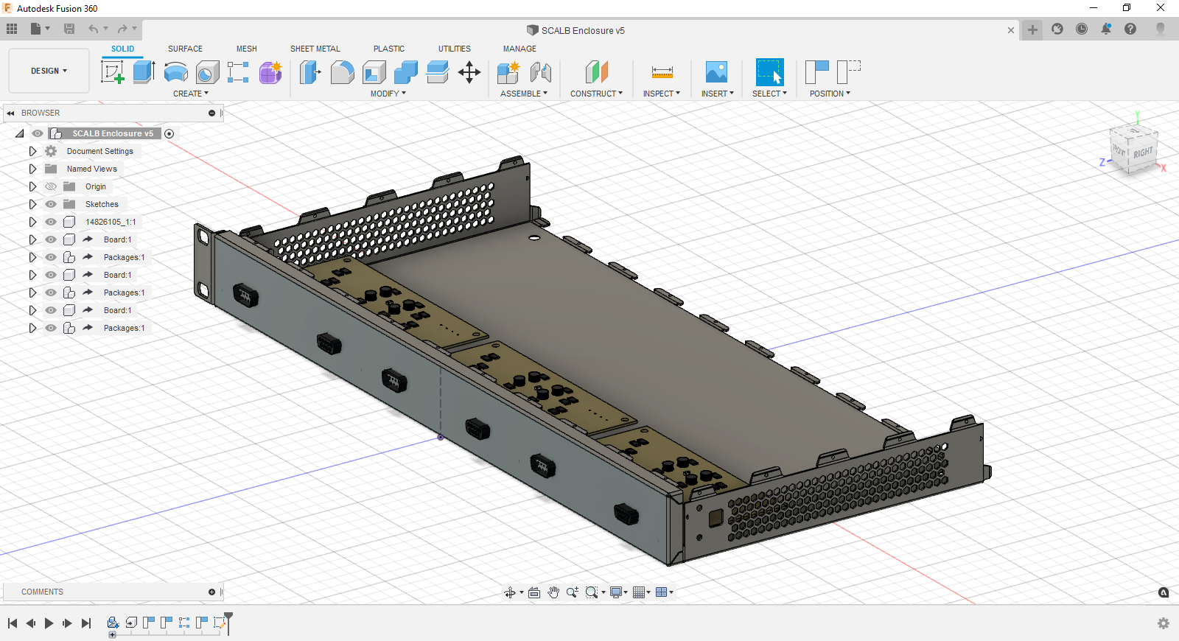Viewport: 1179px width, 641px height.
Task: Click the timeline end marker
Action: (228, 622)
